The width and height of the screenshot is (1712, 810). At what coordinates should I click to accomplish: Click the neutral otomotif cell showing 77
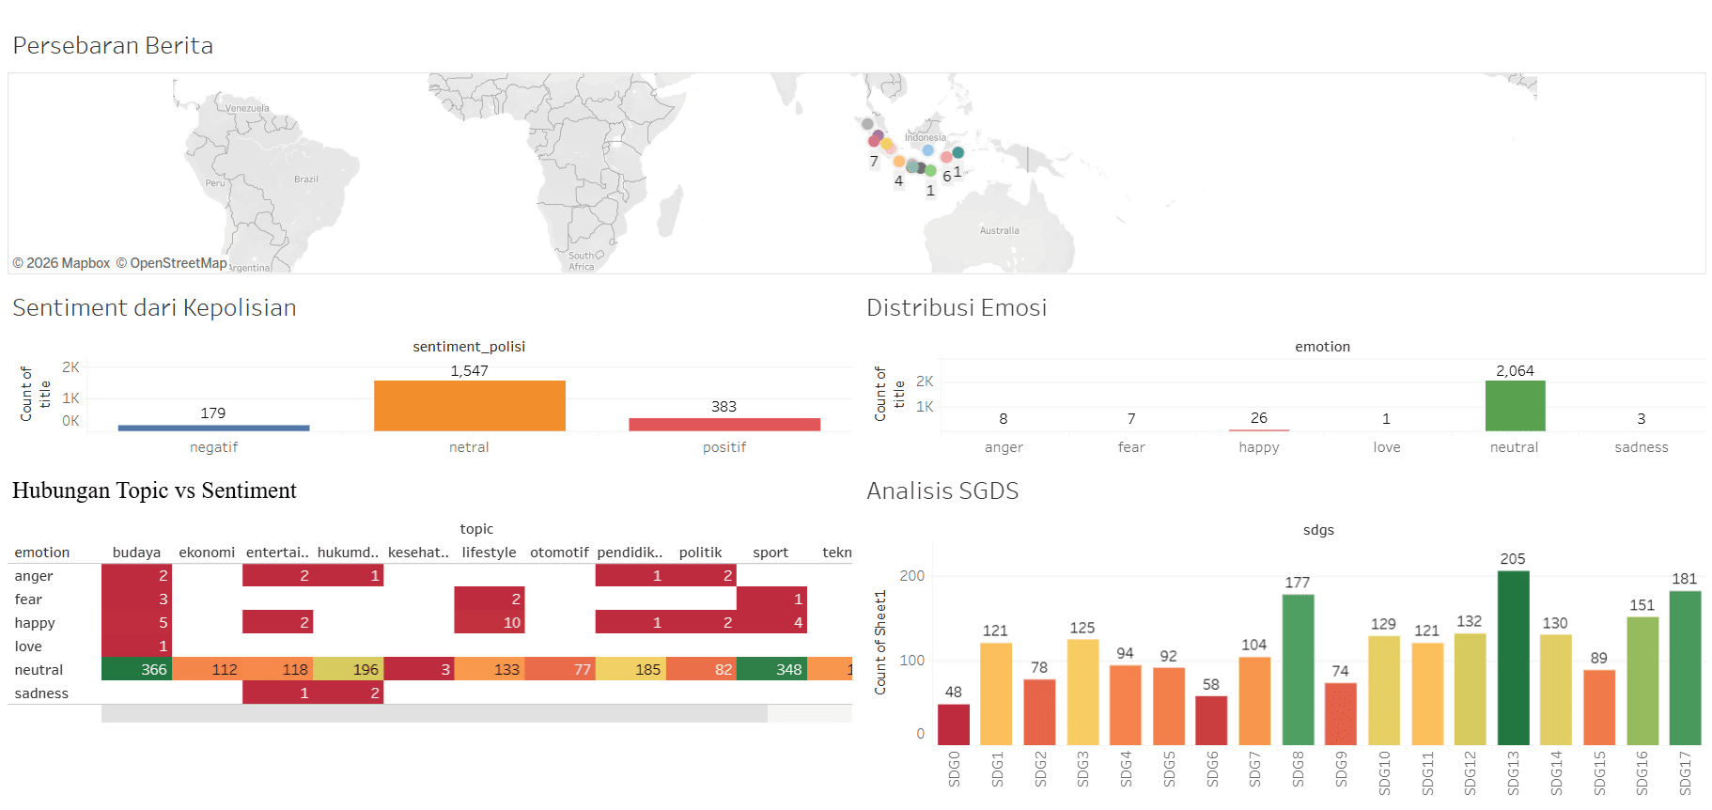pos(559,669)
